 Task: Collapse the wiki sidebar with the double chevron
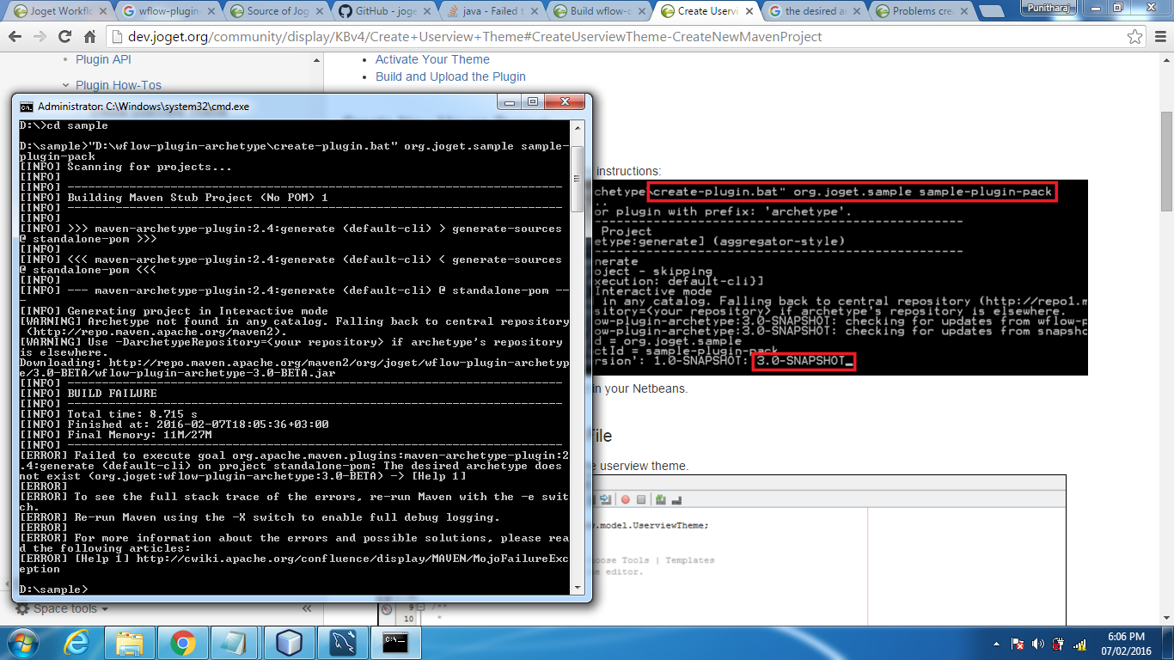coord(307,608)
